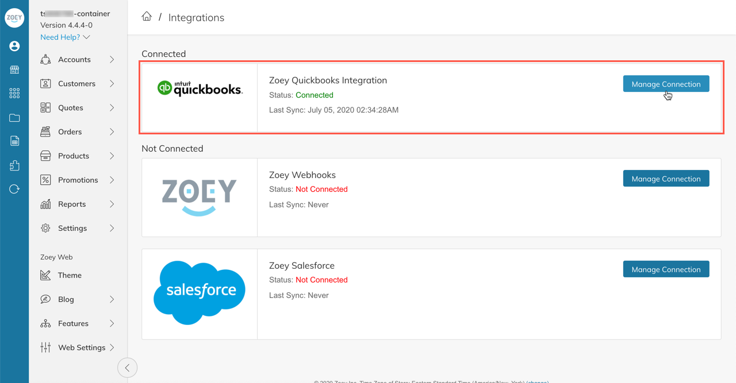The height and width of the screenshot is (383, 736).
Task: Click the Accounts menu icon
Action: tap(45, 59)
